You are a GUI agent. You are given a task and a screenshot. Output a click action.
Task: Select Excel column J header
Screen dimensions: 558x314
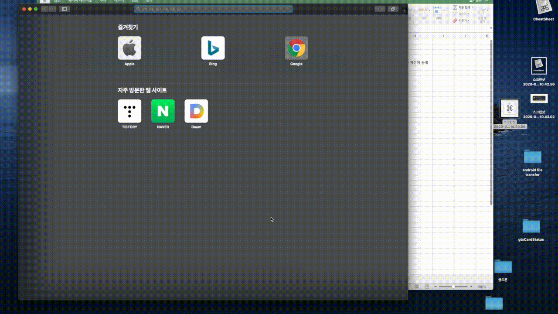pos(465,36)
